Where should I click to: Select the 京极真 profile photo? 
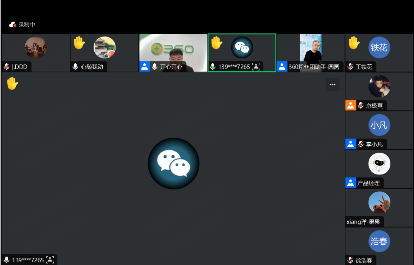[379, 86]
